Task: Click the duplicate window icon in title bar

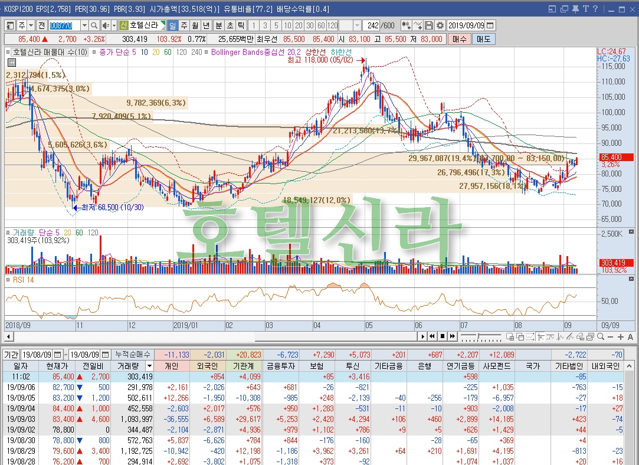Action: (x=565, y=9)
